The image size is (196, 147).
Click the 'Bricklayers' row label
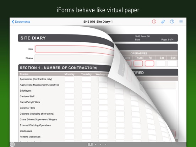(26, 91)
